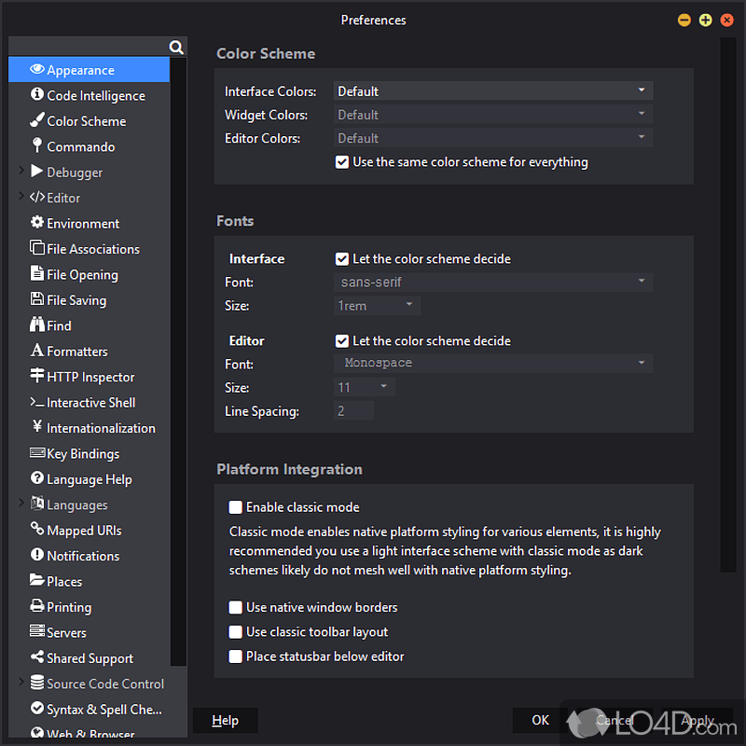
Task: Open Code Intelligence preferences
Action: (x=90, y=95)
